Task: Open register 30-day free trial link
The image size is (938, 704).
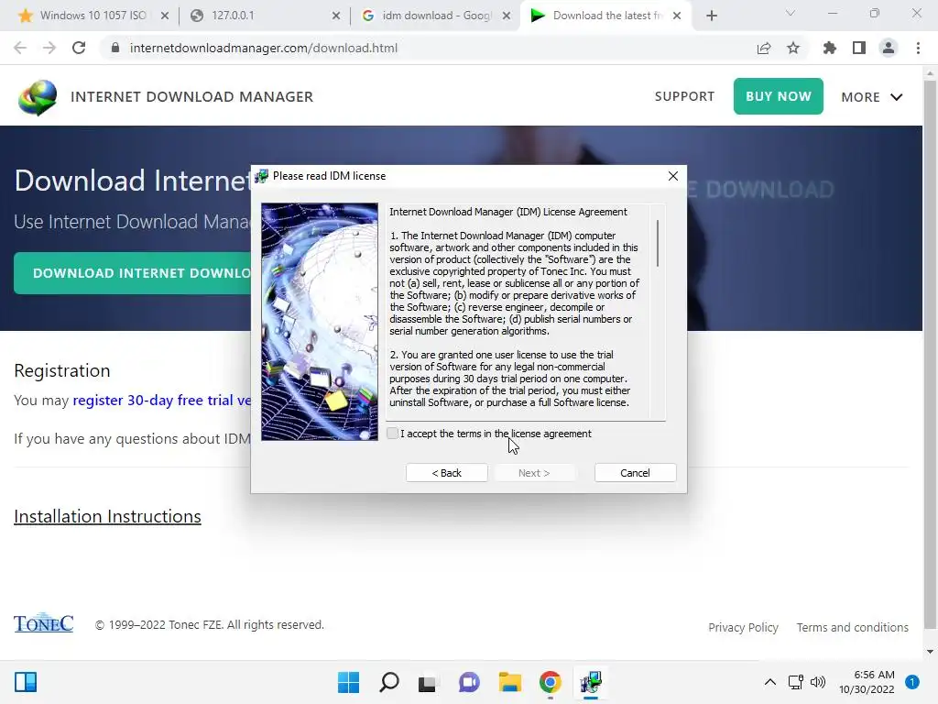Action: [x=161, y=400]
